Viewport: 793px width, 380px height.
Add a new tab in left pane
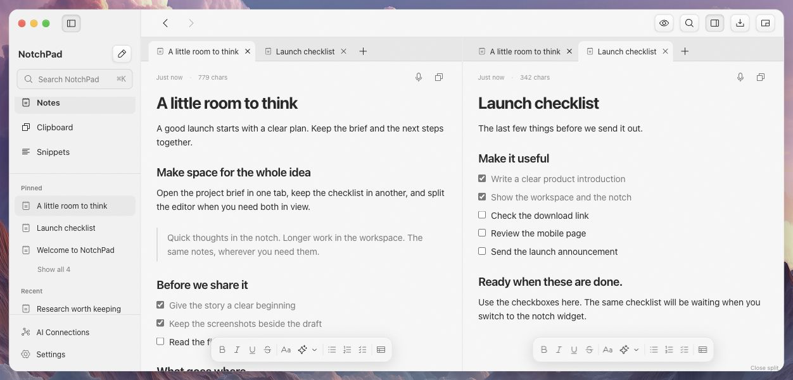pos(363,51)
